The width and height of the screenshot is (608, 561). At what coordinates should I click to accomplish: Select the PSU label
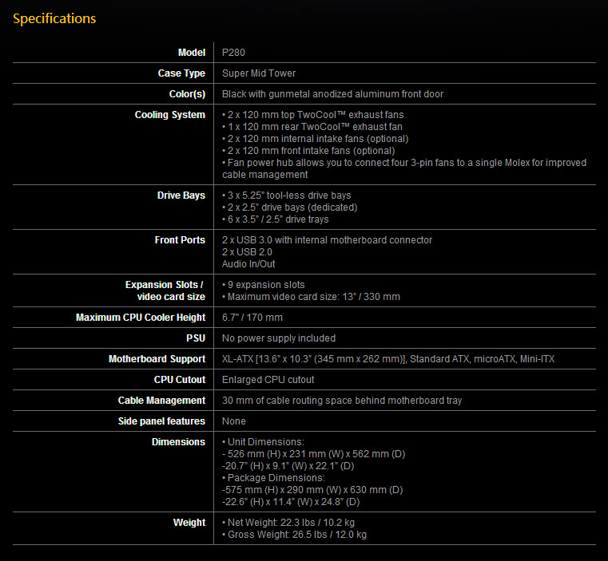coord(196,338)
